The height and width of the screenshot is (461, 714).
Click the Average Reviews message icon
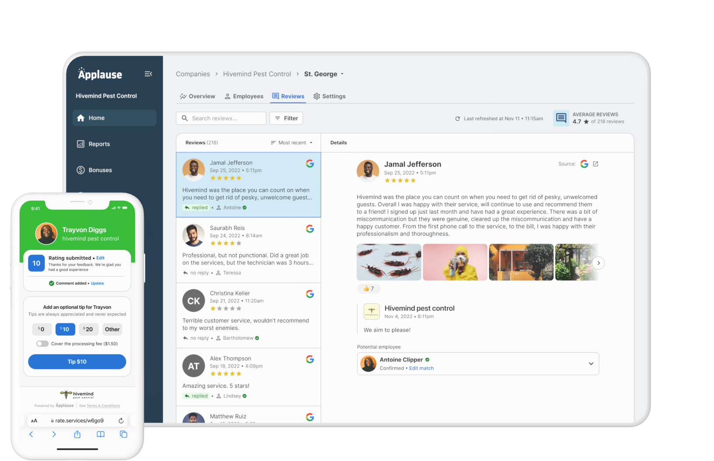click(561, 118)
